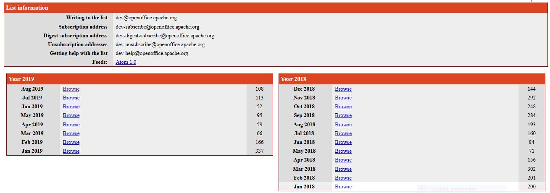
Task: Browse the Jul 2019 archive
Action: [71, 98]
